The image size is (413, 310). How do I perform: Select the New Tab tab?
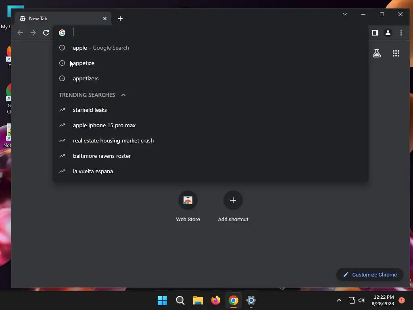63,19
